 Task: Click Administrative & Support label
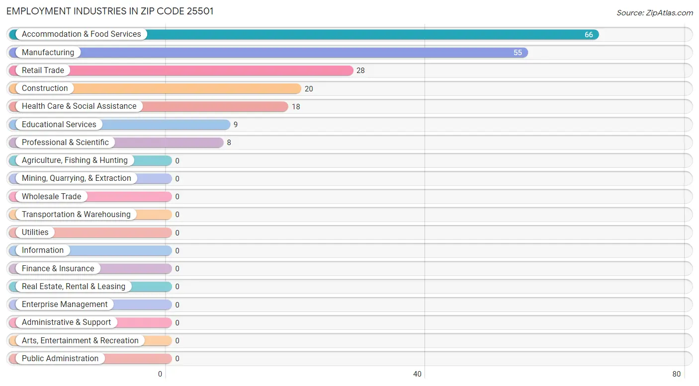(66, 322)
